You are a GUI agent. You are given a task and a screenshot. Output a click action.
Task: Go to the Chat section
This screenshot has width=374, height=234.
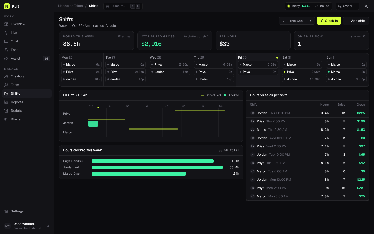[x=27, y=41]
